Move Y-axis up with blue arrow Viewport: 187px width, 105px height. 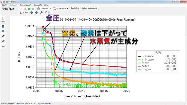[3, 26]
